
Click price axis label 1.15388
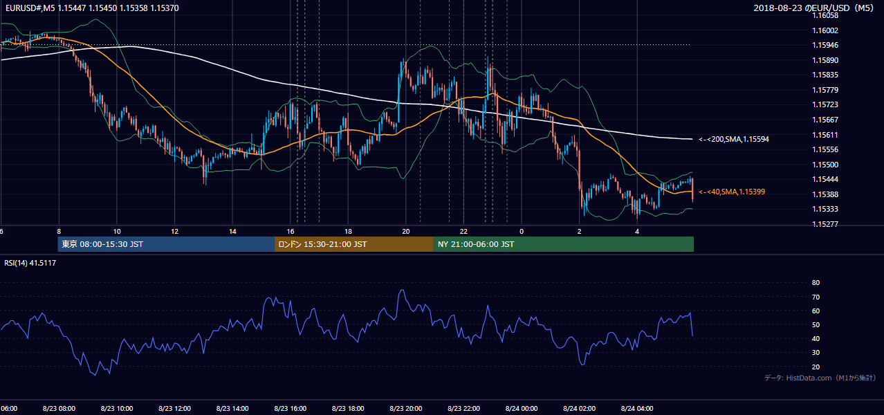826,194
